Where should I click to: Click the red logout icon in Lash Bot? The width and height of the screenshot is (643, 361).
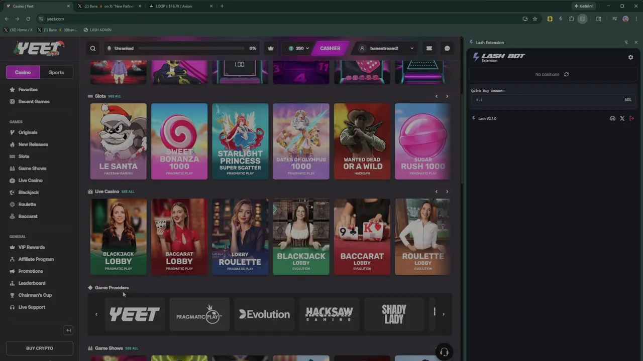click(631, 118)
